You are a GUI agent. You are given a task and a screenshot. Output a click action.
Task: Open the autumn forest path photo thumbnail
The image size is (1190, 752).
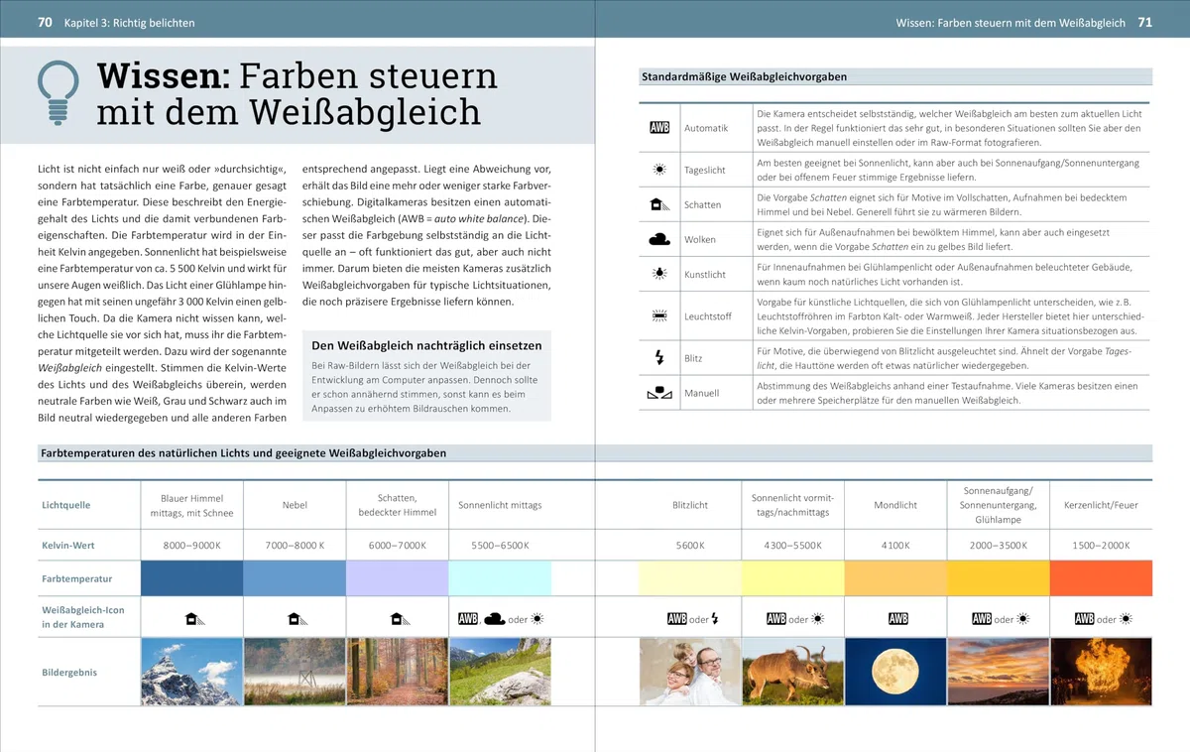[x=397, y=672]
